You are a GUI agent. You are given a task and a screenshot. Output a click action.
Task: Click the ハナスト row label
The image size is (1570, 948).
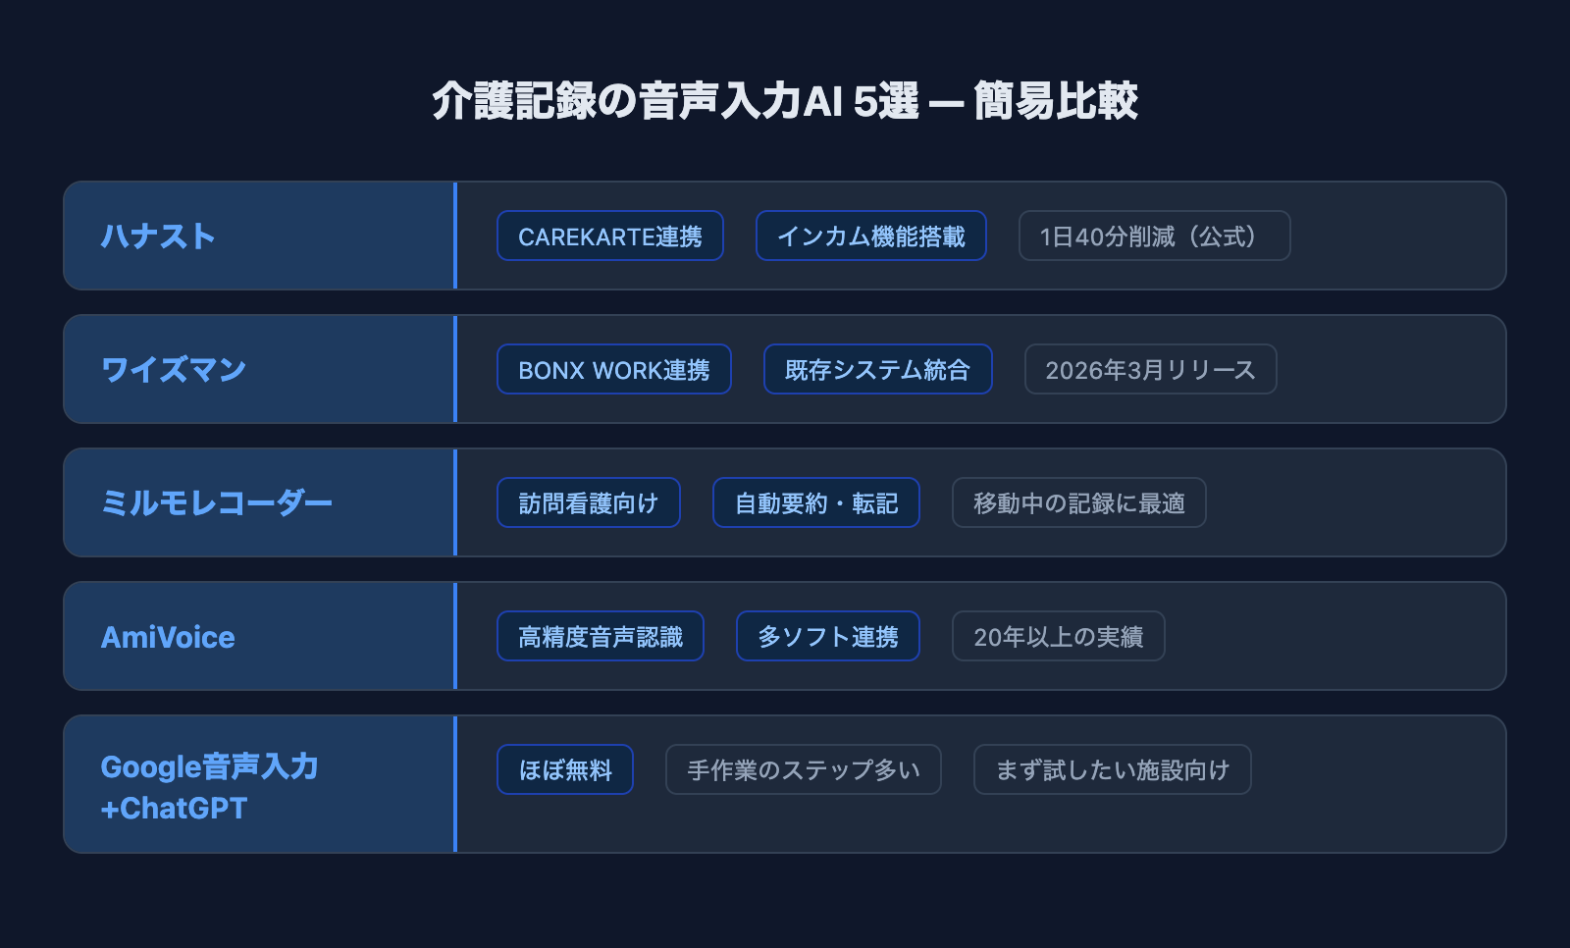pyautogui.click(x=158, y=237)
